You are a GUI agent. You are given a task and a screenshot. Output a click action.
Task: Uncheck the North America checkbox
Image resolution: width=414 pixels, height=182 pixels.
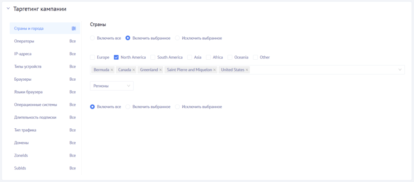[116, 57]
